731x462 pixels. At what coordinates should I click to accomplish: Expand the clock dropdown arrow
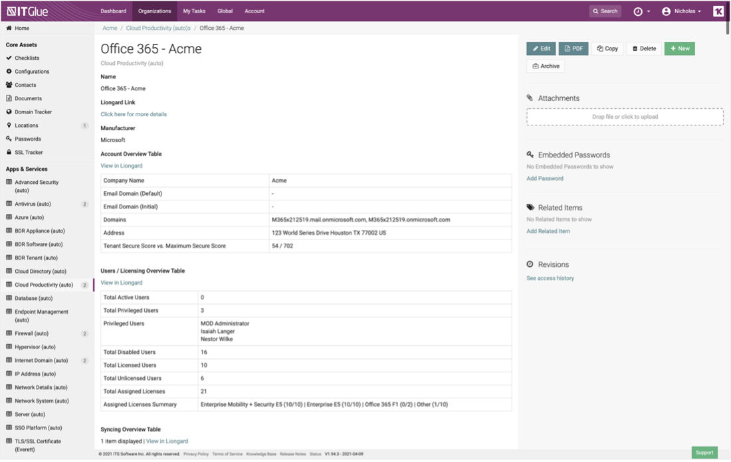pos(649,12)
